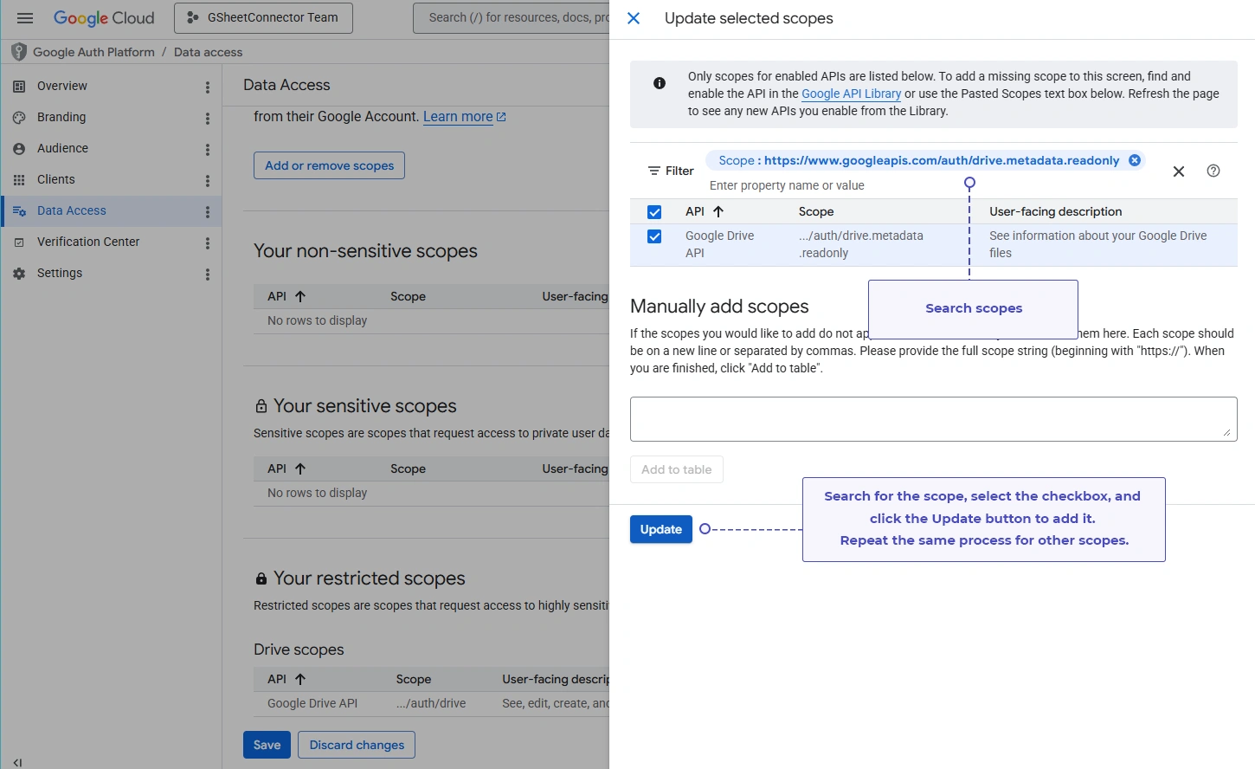Viewport: 1255px width, 769px height.
Task: Open Settings in the sidebar
Action: pos(60,273)
